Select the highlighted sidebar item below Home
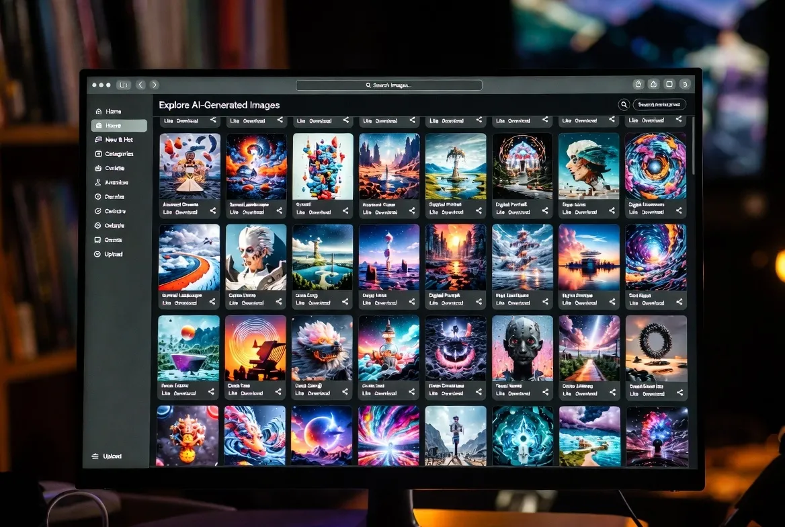785x527 pixels. [119, 125]
